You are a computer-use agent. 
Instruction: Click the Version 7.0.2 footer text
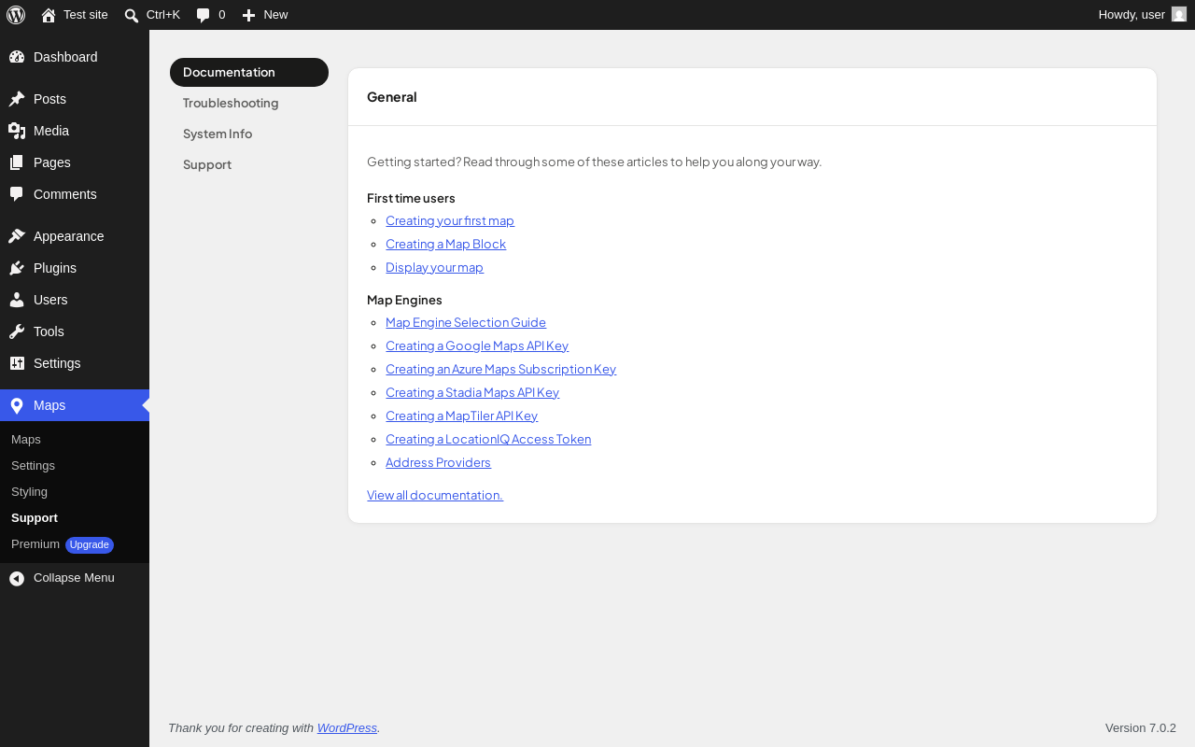pyautogui.click(x=1141, y=727)
